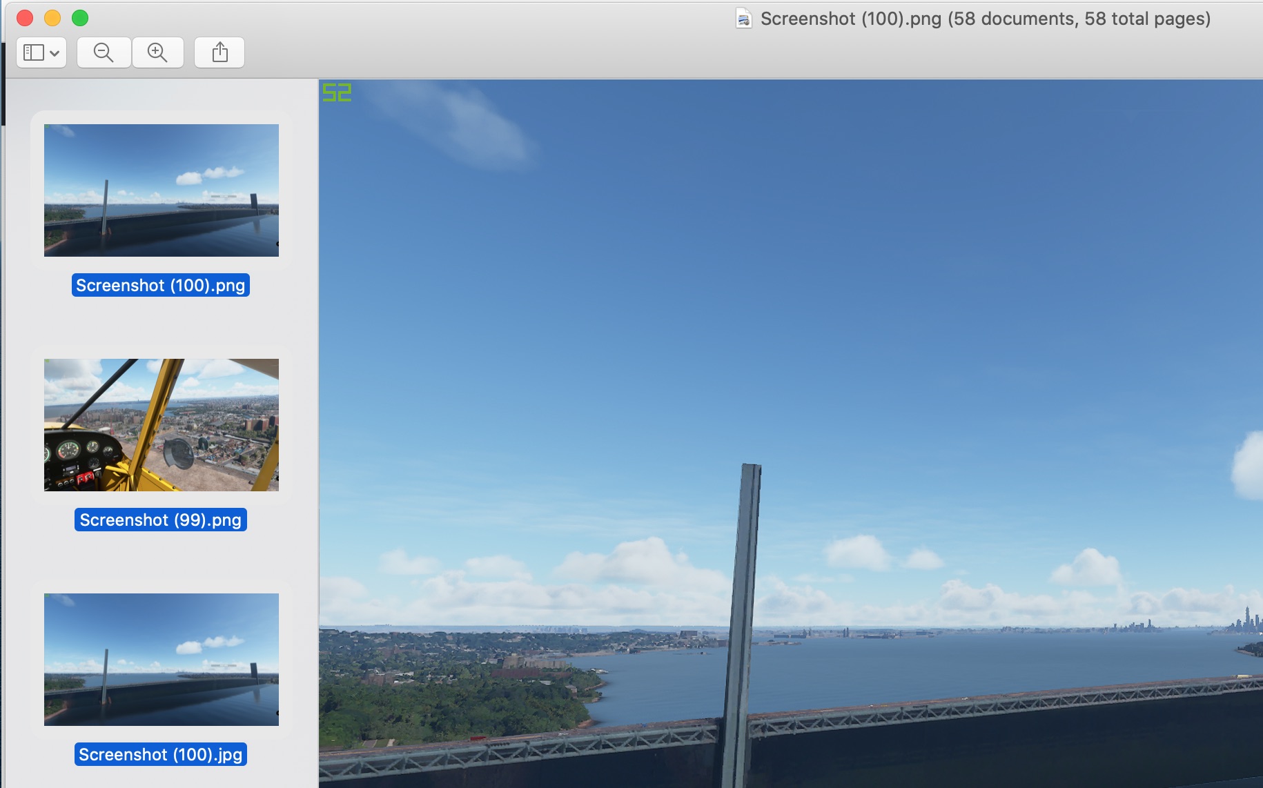Screen dimensions: 1263x788
Task: Select the Zoom In tool in toolbar
Action: (x=158, y=52)
